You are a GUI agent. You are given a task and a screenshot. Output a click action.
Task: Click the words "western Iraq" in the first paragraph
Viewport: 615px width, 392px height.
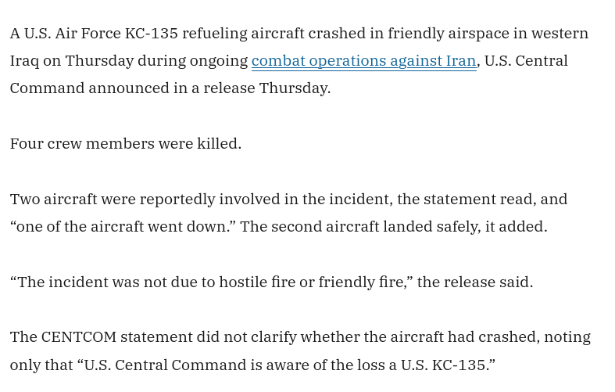pyautogui.click(x=560, y=34)
